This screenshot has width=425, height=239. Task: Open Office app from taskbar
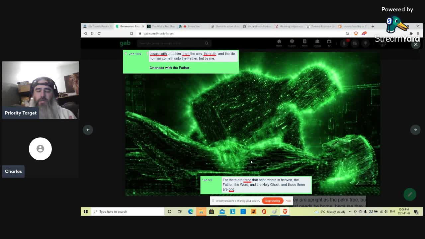pyautogui.click(x=264, y=211)
